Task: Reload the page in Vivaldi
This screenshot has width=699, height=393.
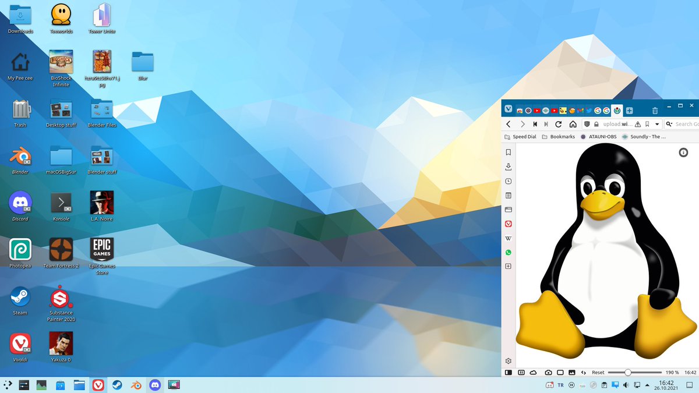Action: (558, 124)
